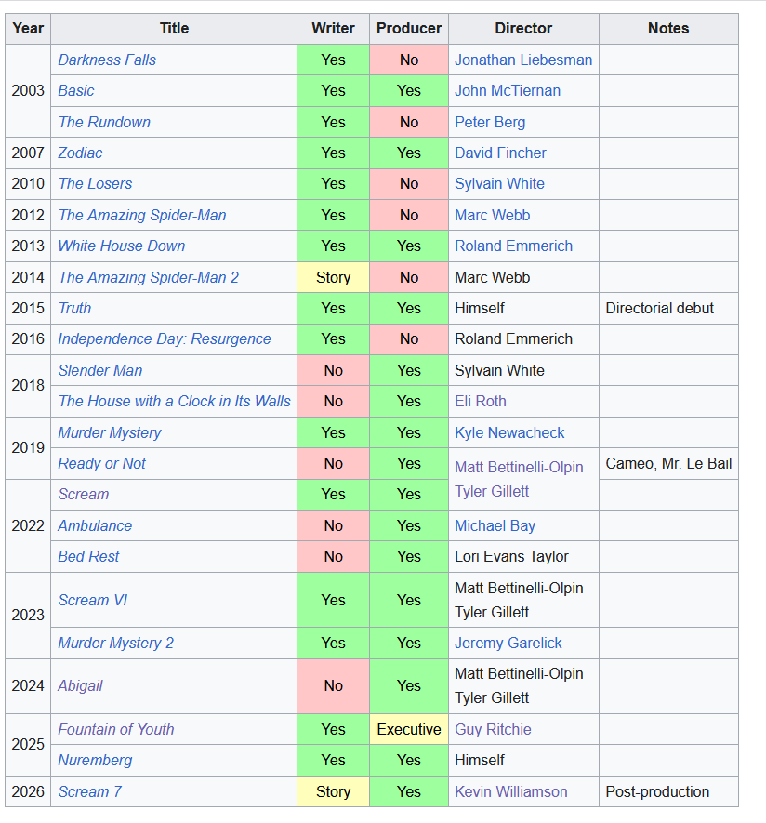Viewport: 766px width, 823px height.
Task: Open the Eli Roth director link
Action: pyautogui.click(x=480, y=401)
